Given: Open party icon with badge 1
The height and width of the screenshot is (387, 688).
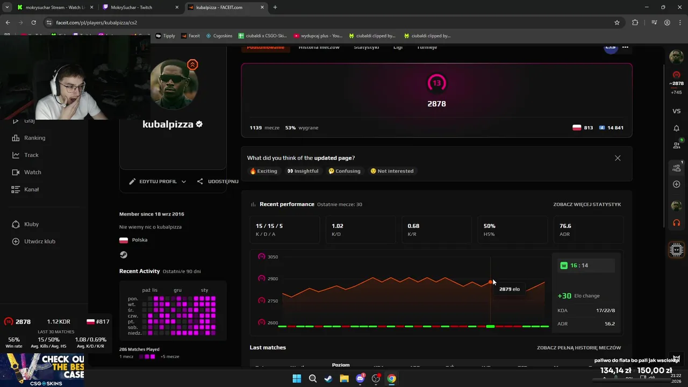Looking at the screenshot, I should [676, 167].
